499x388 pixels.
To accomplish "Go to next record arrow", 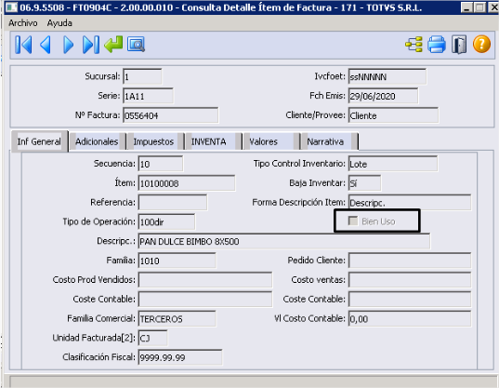I will point(68,45).
